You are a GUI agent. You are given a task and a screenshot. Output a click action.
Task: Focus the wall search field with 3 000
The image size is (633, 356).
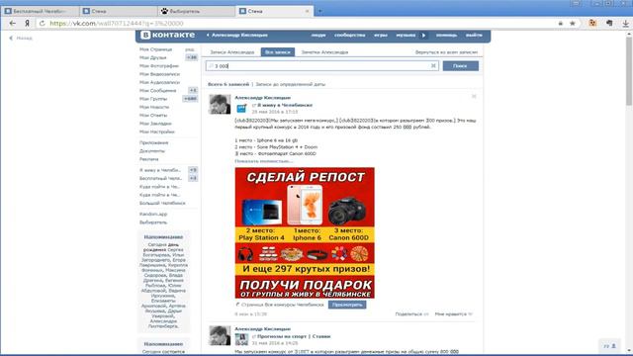pyautogui.click(x=321, y=66)
